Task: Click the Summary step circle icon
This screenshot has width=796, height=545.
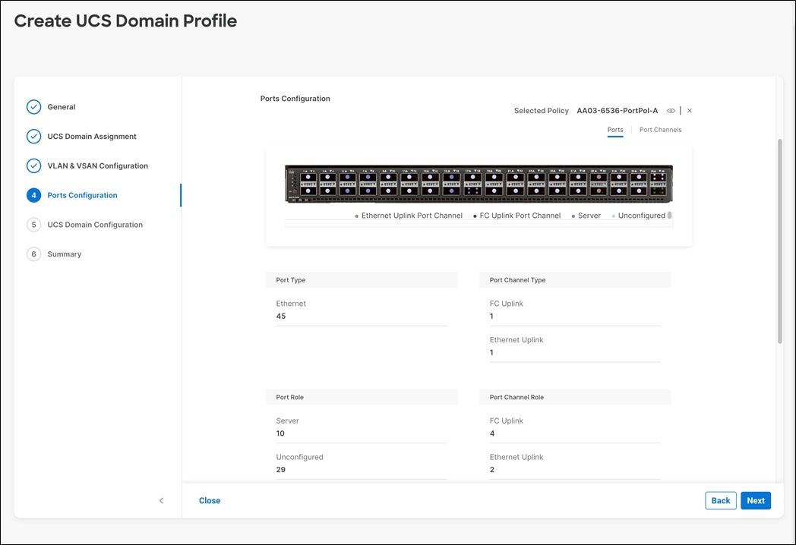Action: click(33, 254)
